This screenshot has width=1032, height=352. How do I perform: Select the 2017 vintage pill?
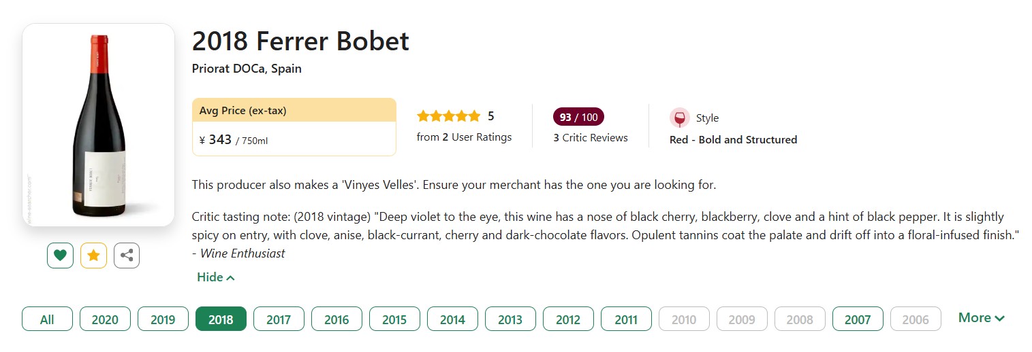coord(279,319)
